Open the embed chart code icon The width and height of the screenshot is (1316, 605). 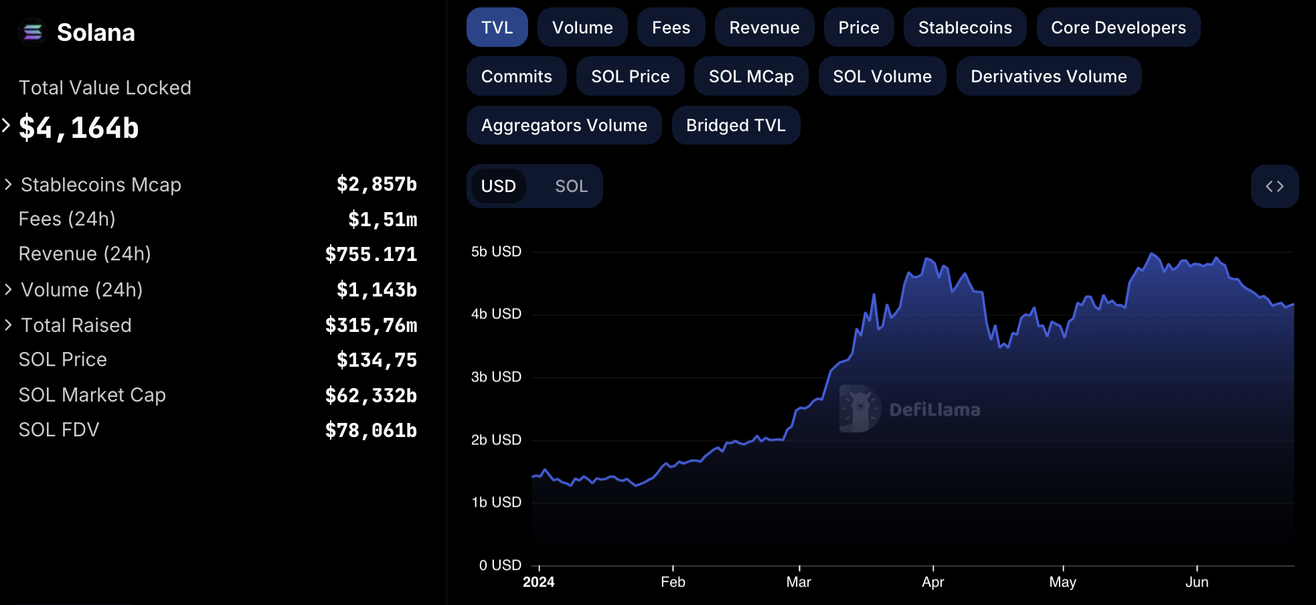1274,186
